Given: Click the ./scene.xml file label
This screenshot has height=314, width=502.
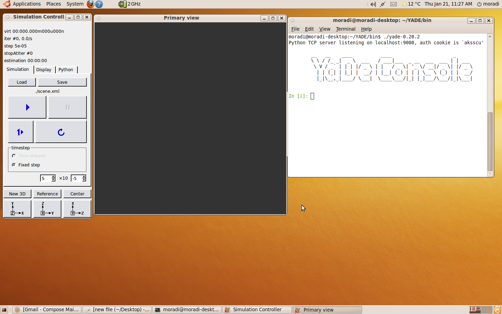Looking at the screenshot, I should (x=47, y=91).
